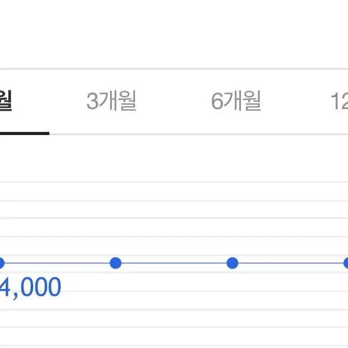Click line segment left of the 3개월 data point

57,263
